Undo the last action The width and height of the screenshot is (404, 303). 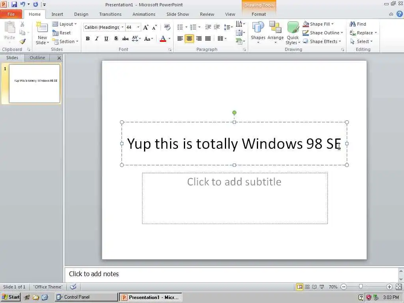pos(22,4)
